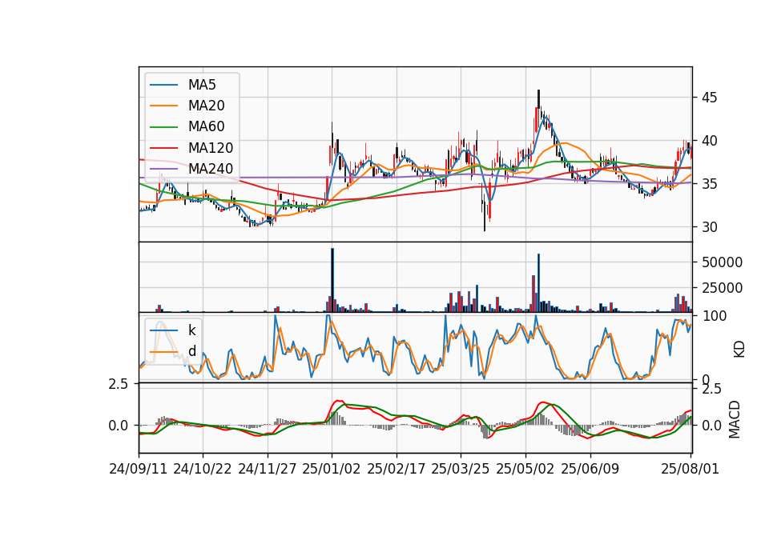Click the red MA120 legend line sample

coord(163,148)
